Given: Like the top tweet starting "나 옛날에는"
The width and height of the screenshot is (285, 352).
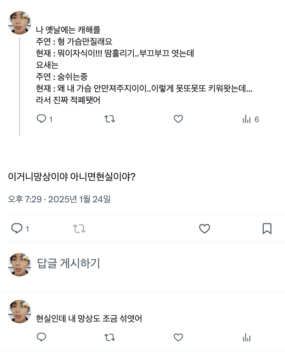Looking at the screenshot, I should pyautogui.click(x=178, y=119).
